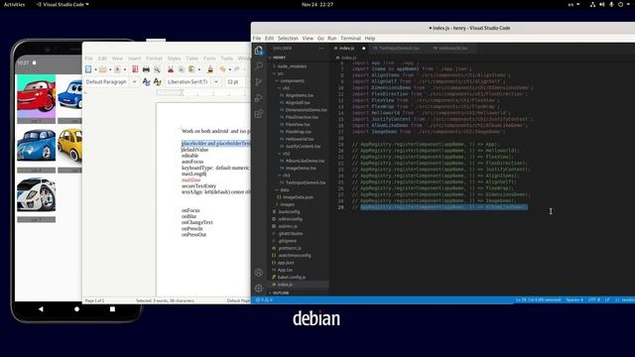The height and width of the screenshot is (357, 635).
Task: Open the date and time in the top bar
Action: coord(317,4)
